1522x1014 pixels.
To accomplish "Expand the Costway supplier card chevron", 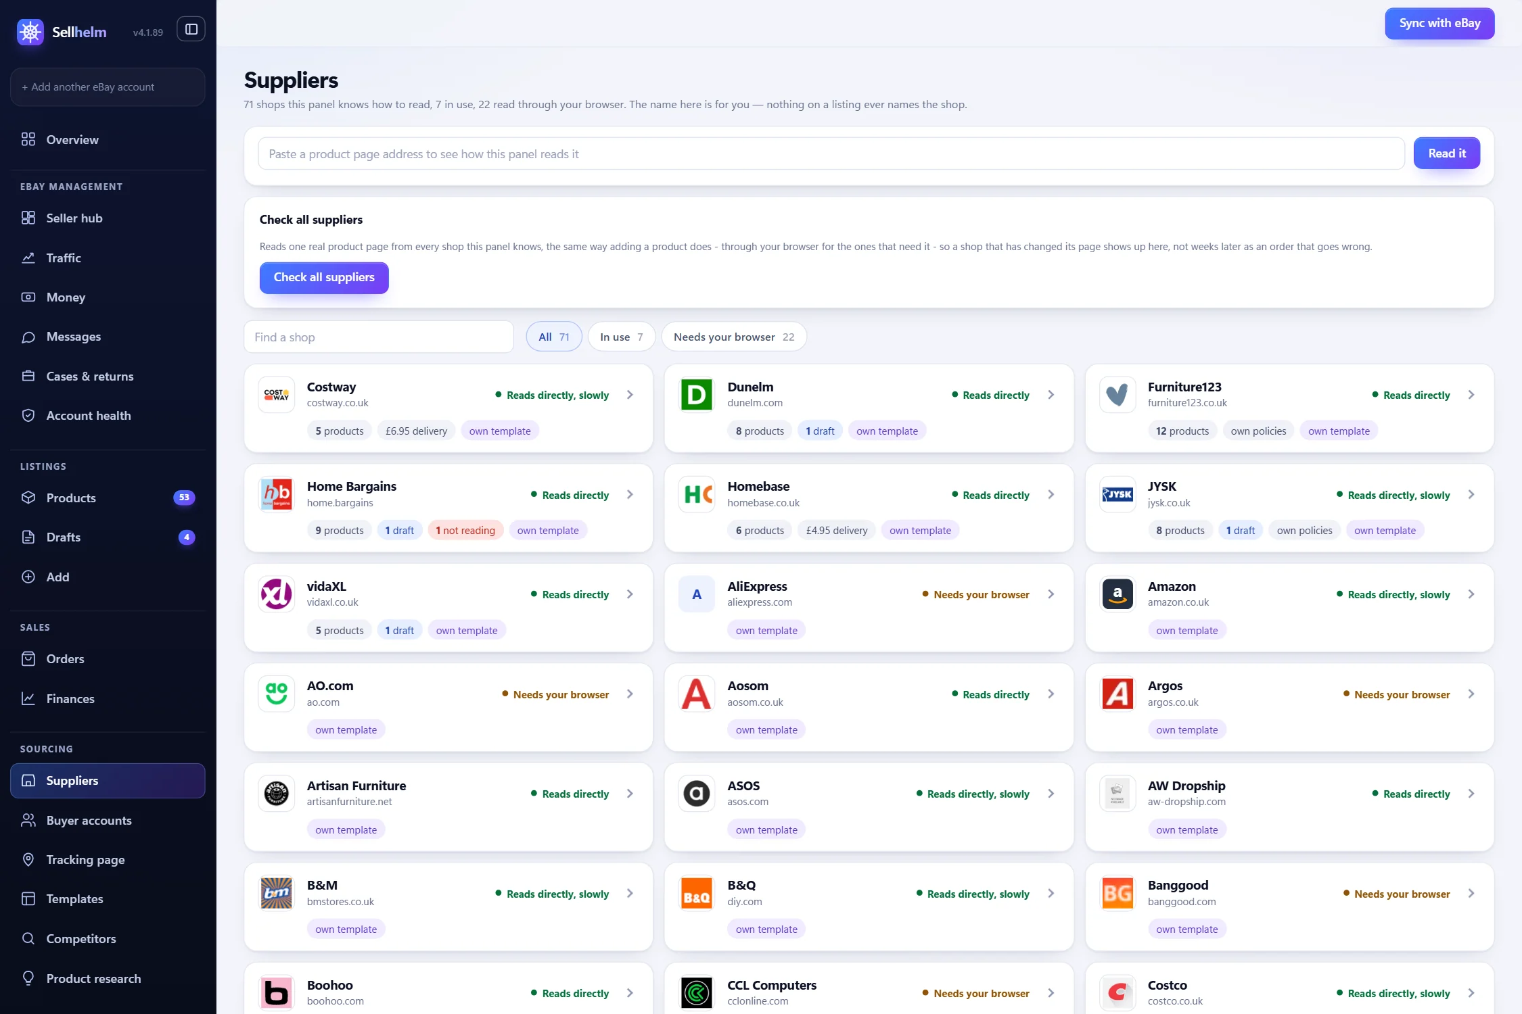I will coord(630,395).
